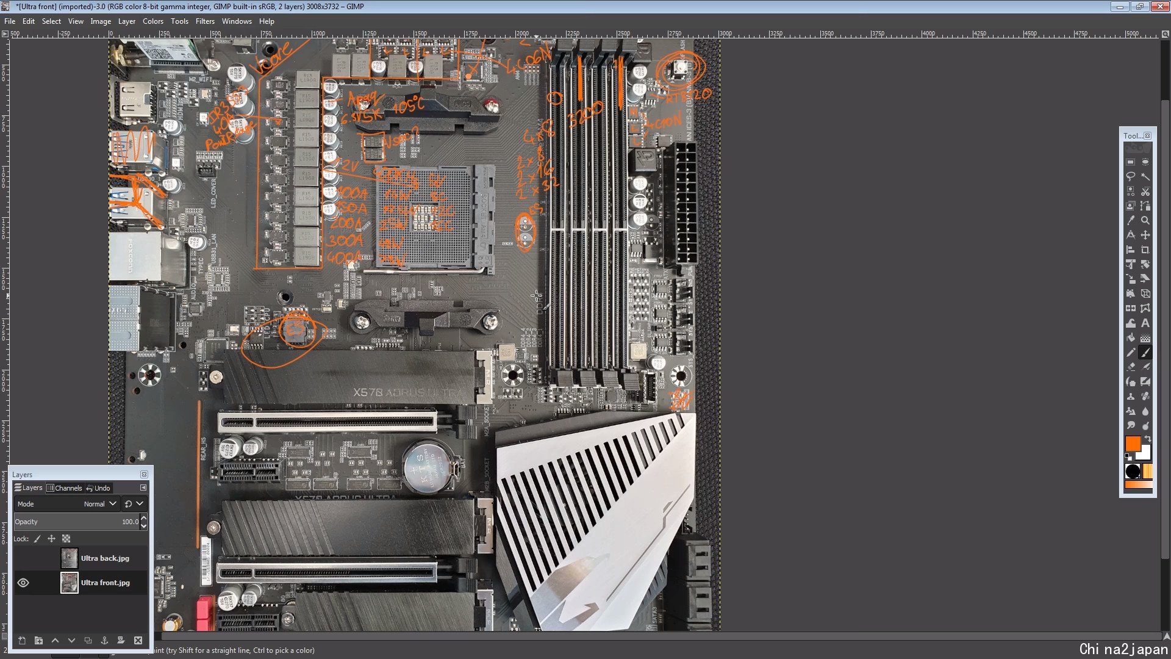The height and width of the screenshot is (659, 1171).
Task: Select the Cage Transform tool
Action: coord(1145,309)
